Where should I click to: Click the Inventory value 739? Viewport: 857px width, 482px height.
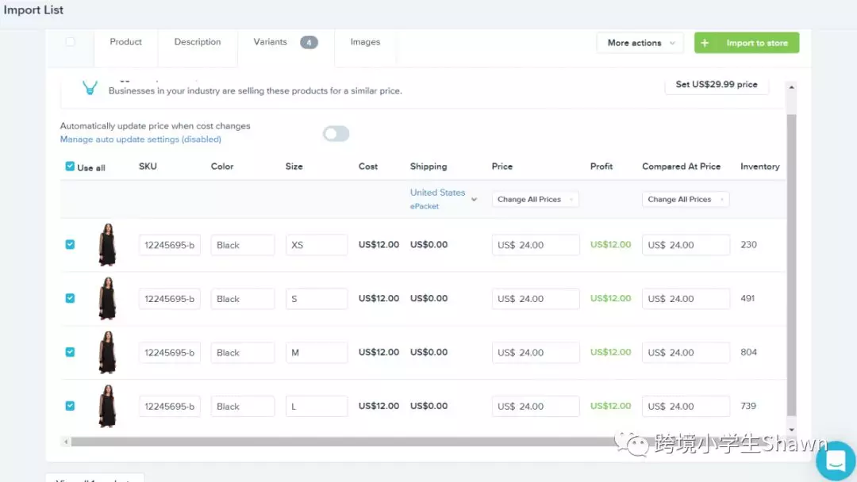click(x=748, y=406)
